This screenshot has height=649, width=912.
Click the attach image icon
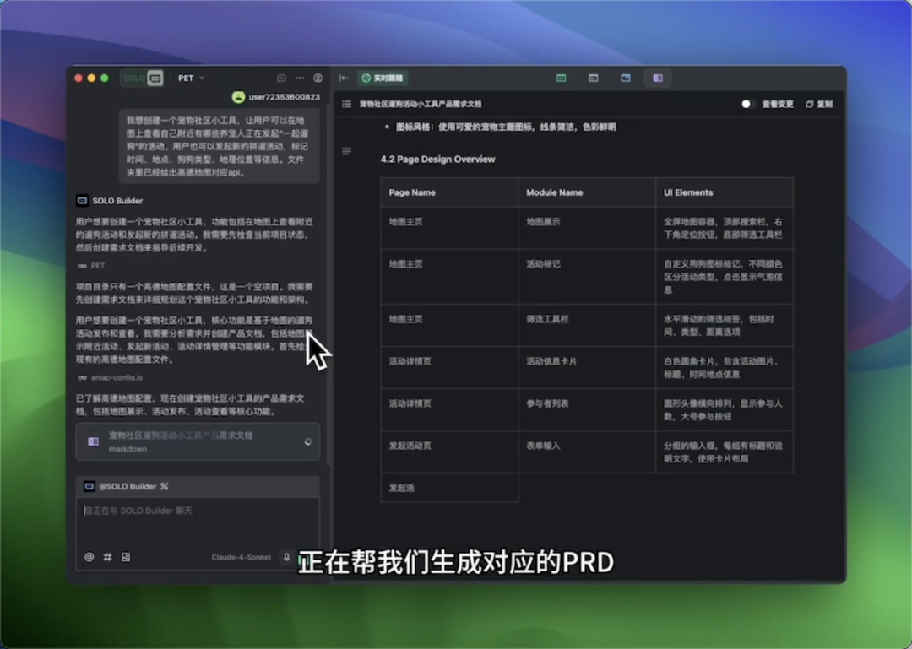(126, 557)
